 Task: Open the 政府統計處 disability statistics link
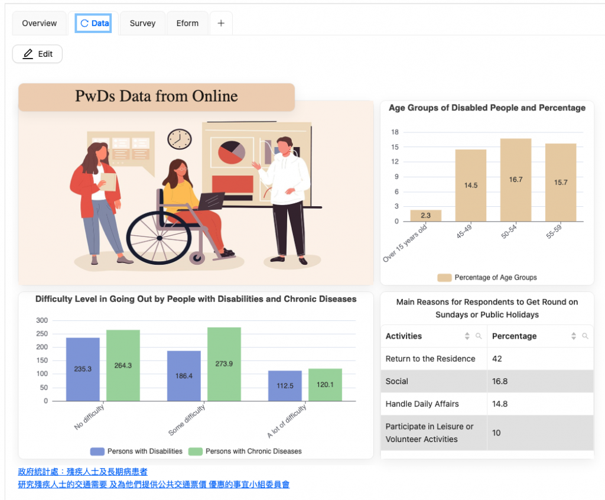tap(83, 472)
